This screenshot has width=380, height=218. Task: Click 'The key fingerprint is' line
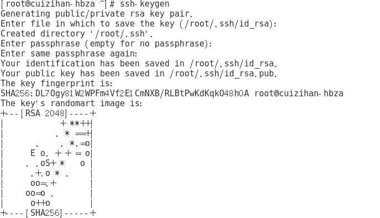56,84
